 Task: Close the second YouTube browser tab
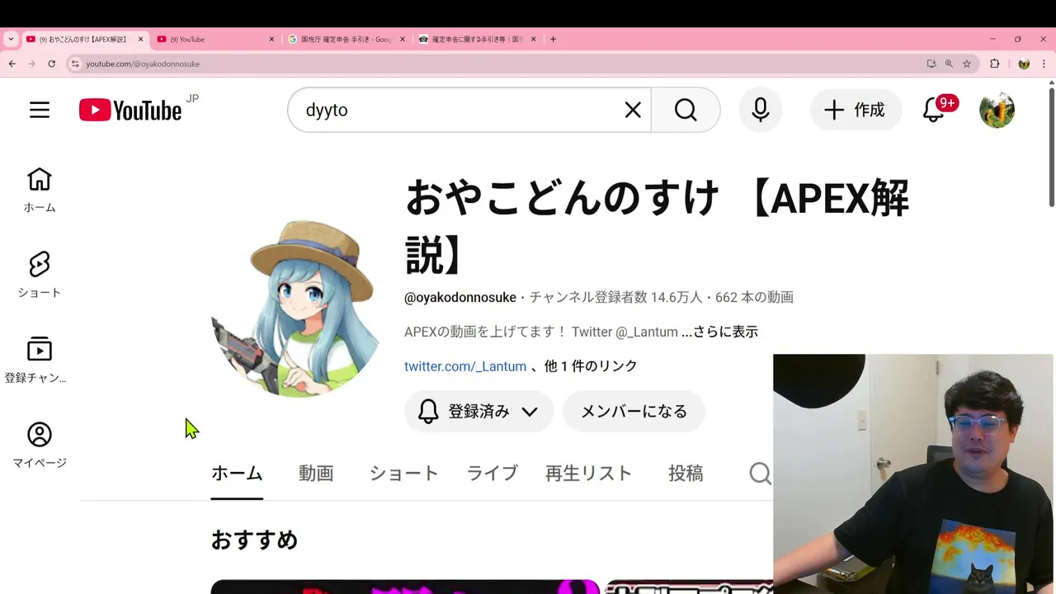point(271,39)
